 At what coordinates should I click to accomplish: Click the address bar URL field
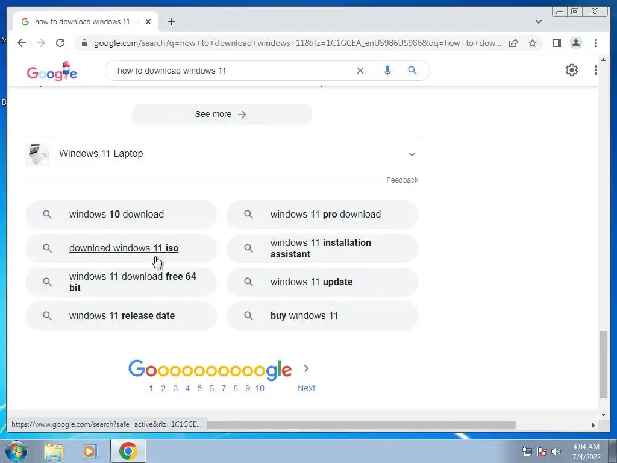(x=297, y=43)
